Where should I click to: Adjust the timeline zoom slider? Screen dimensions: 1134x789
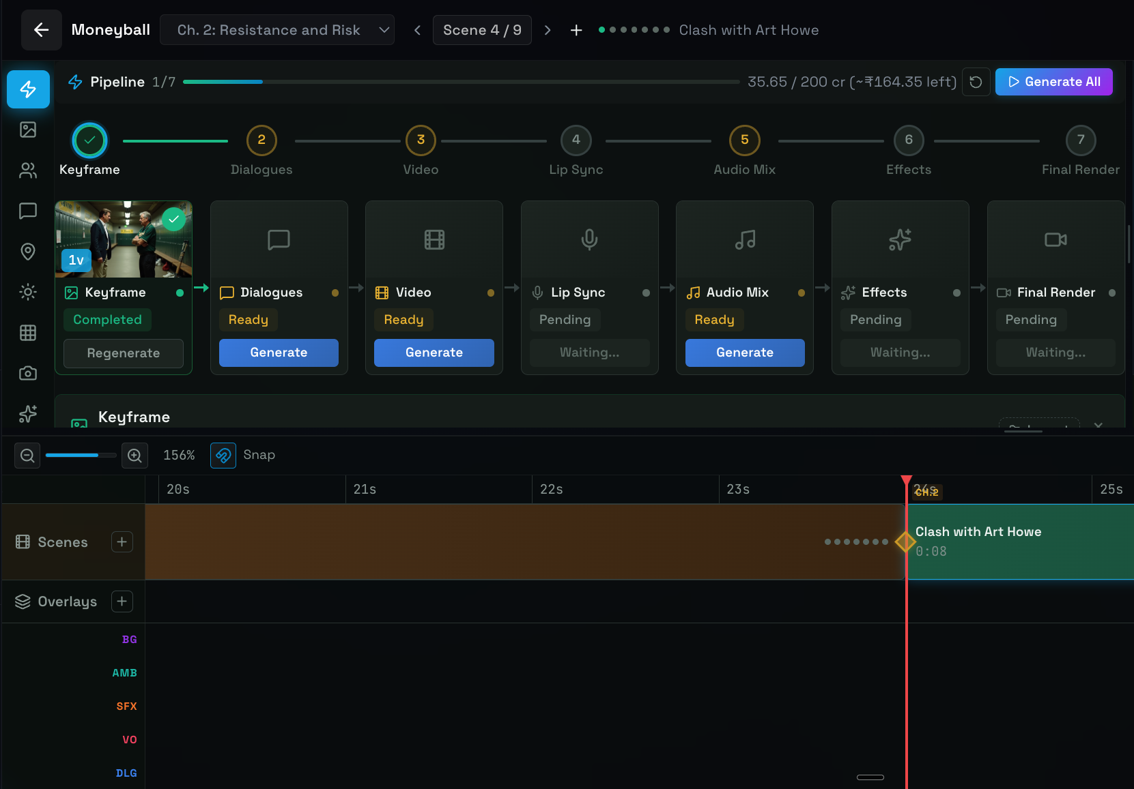tap(81, 455)
